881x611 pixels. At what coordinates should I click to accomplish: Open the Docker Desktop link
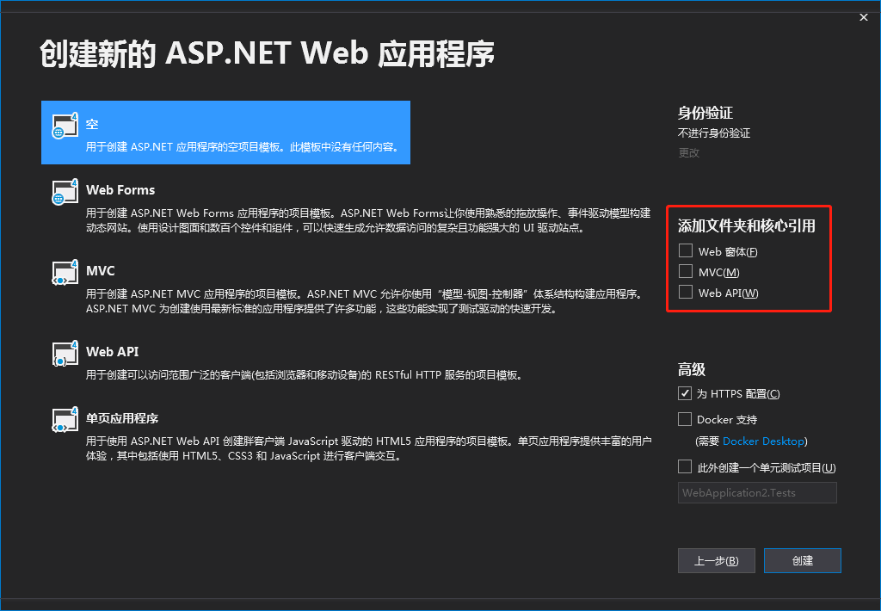click(763, 441)
